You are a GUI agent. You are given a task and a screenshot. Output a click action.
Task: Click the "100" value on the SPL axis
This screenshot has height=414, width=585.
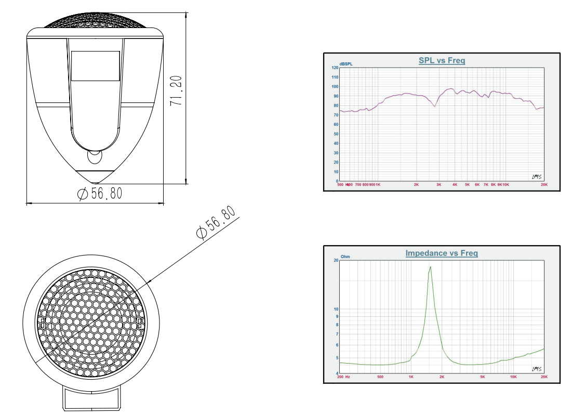(x=335, y=87)
